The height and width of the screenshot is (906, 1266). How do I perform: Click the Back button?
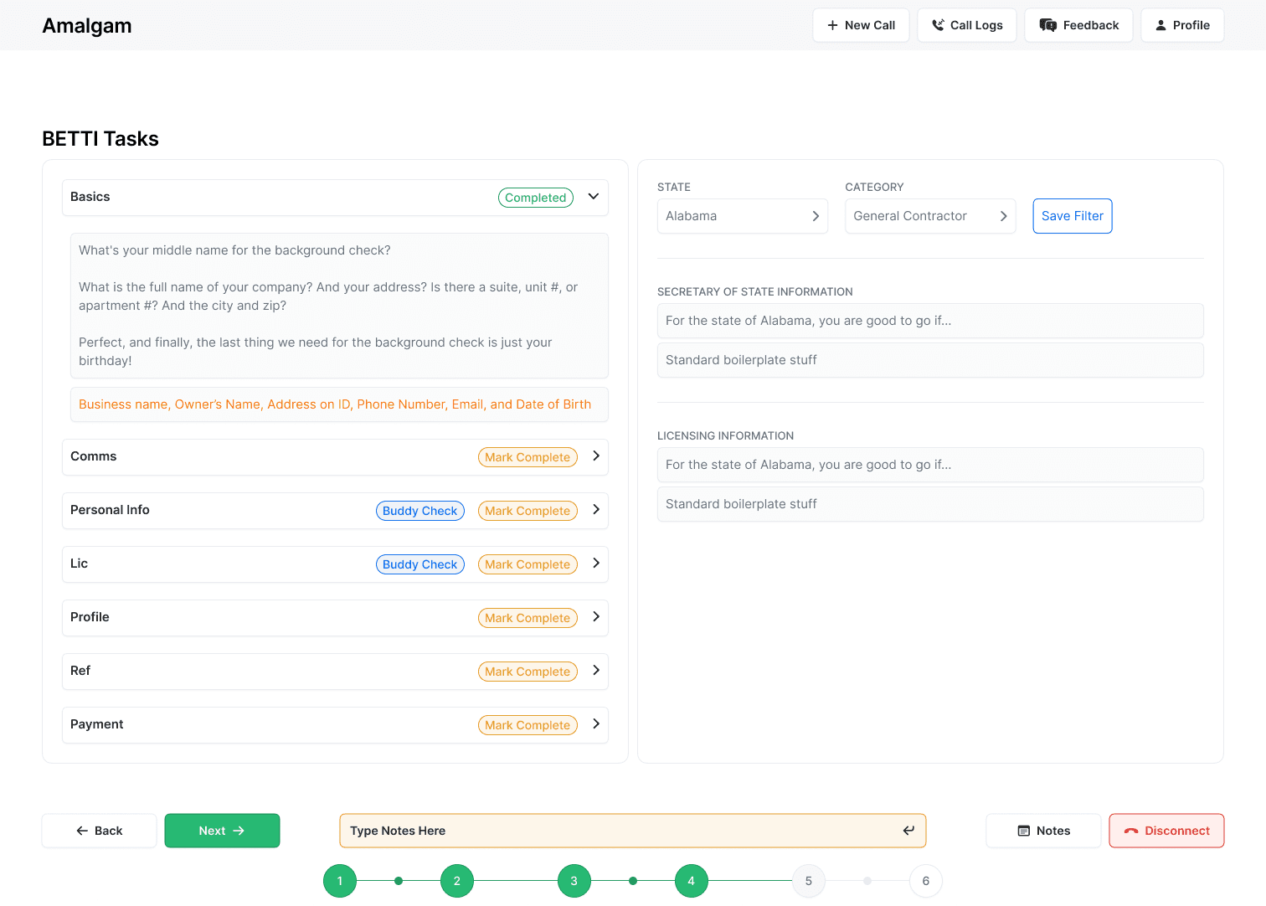point(99,831)
